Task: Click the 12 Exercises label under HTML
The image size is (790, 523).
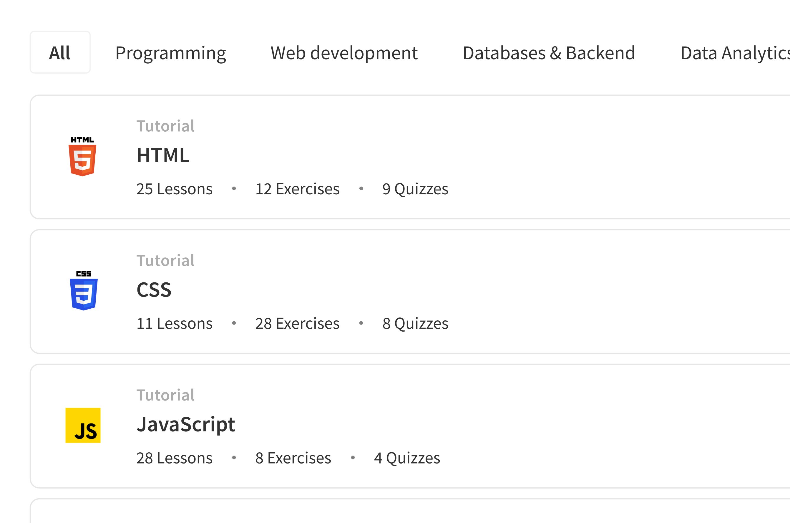Action: point(297,189)
